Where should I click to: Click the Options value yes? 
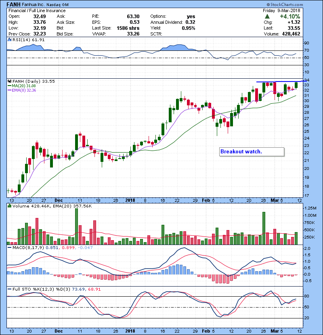(191, 17)
